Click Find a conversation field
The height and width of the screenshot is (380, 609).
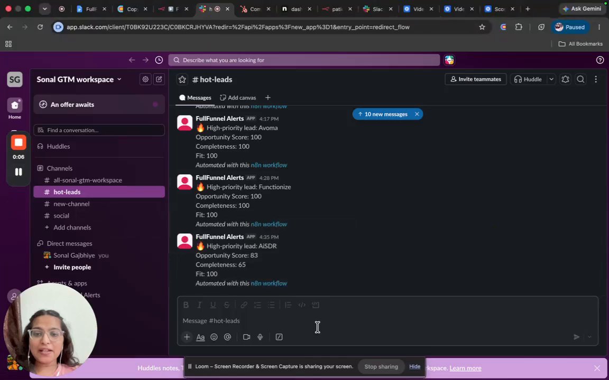[99, 130]
